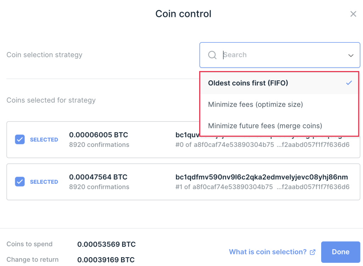Focus the strategy Search input field

click(280, 55)
